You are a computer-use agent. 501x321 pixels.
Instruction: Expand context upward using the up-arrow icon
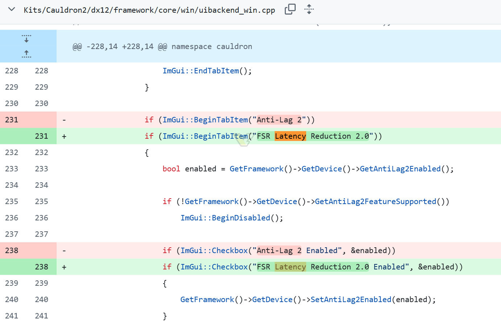26,54
